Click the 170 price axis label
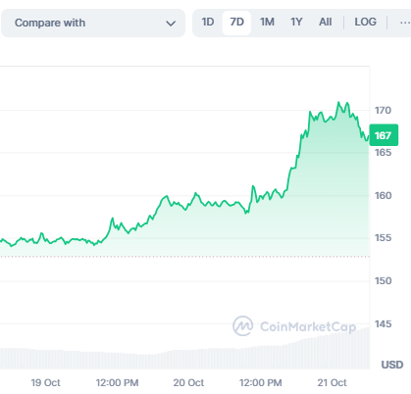This screenshot has height=394, width=411. click(x=383, y=111)
